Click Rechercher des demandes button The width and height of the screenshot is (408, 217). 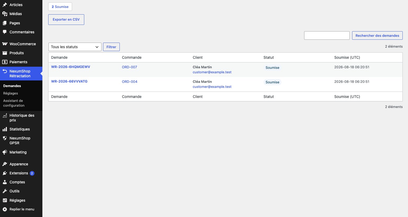[x=377, y=35]
